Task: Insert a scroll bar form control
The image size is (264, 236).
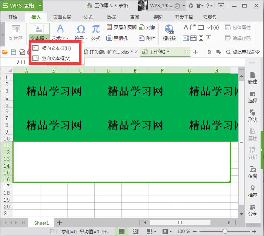Action: [201, 38]
